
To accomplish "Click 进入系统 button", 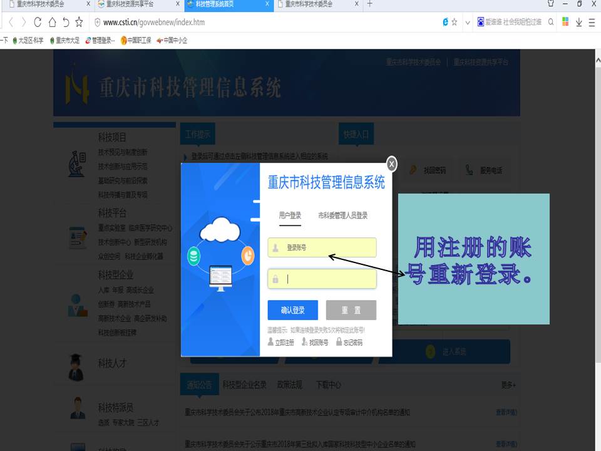I will [x=444, y=351].
